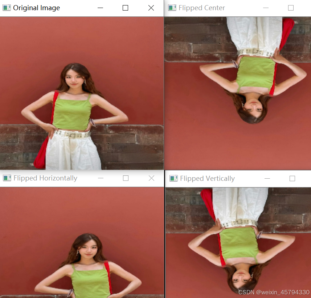Click the 'Flipped Vertically' title text
Screen dimensions: 311x298
click(x=208, y=179)
